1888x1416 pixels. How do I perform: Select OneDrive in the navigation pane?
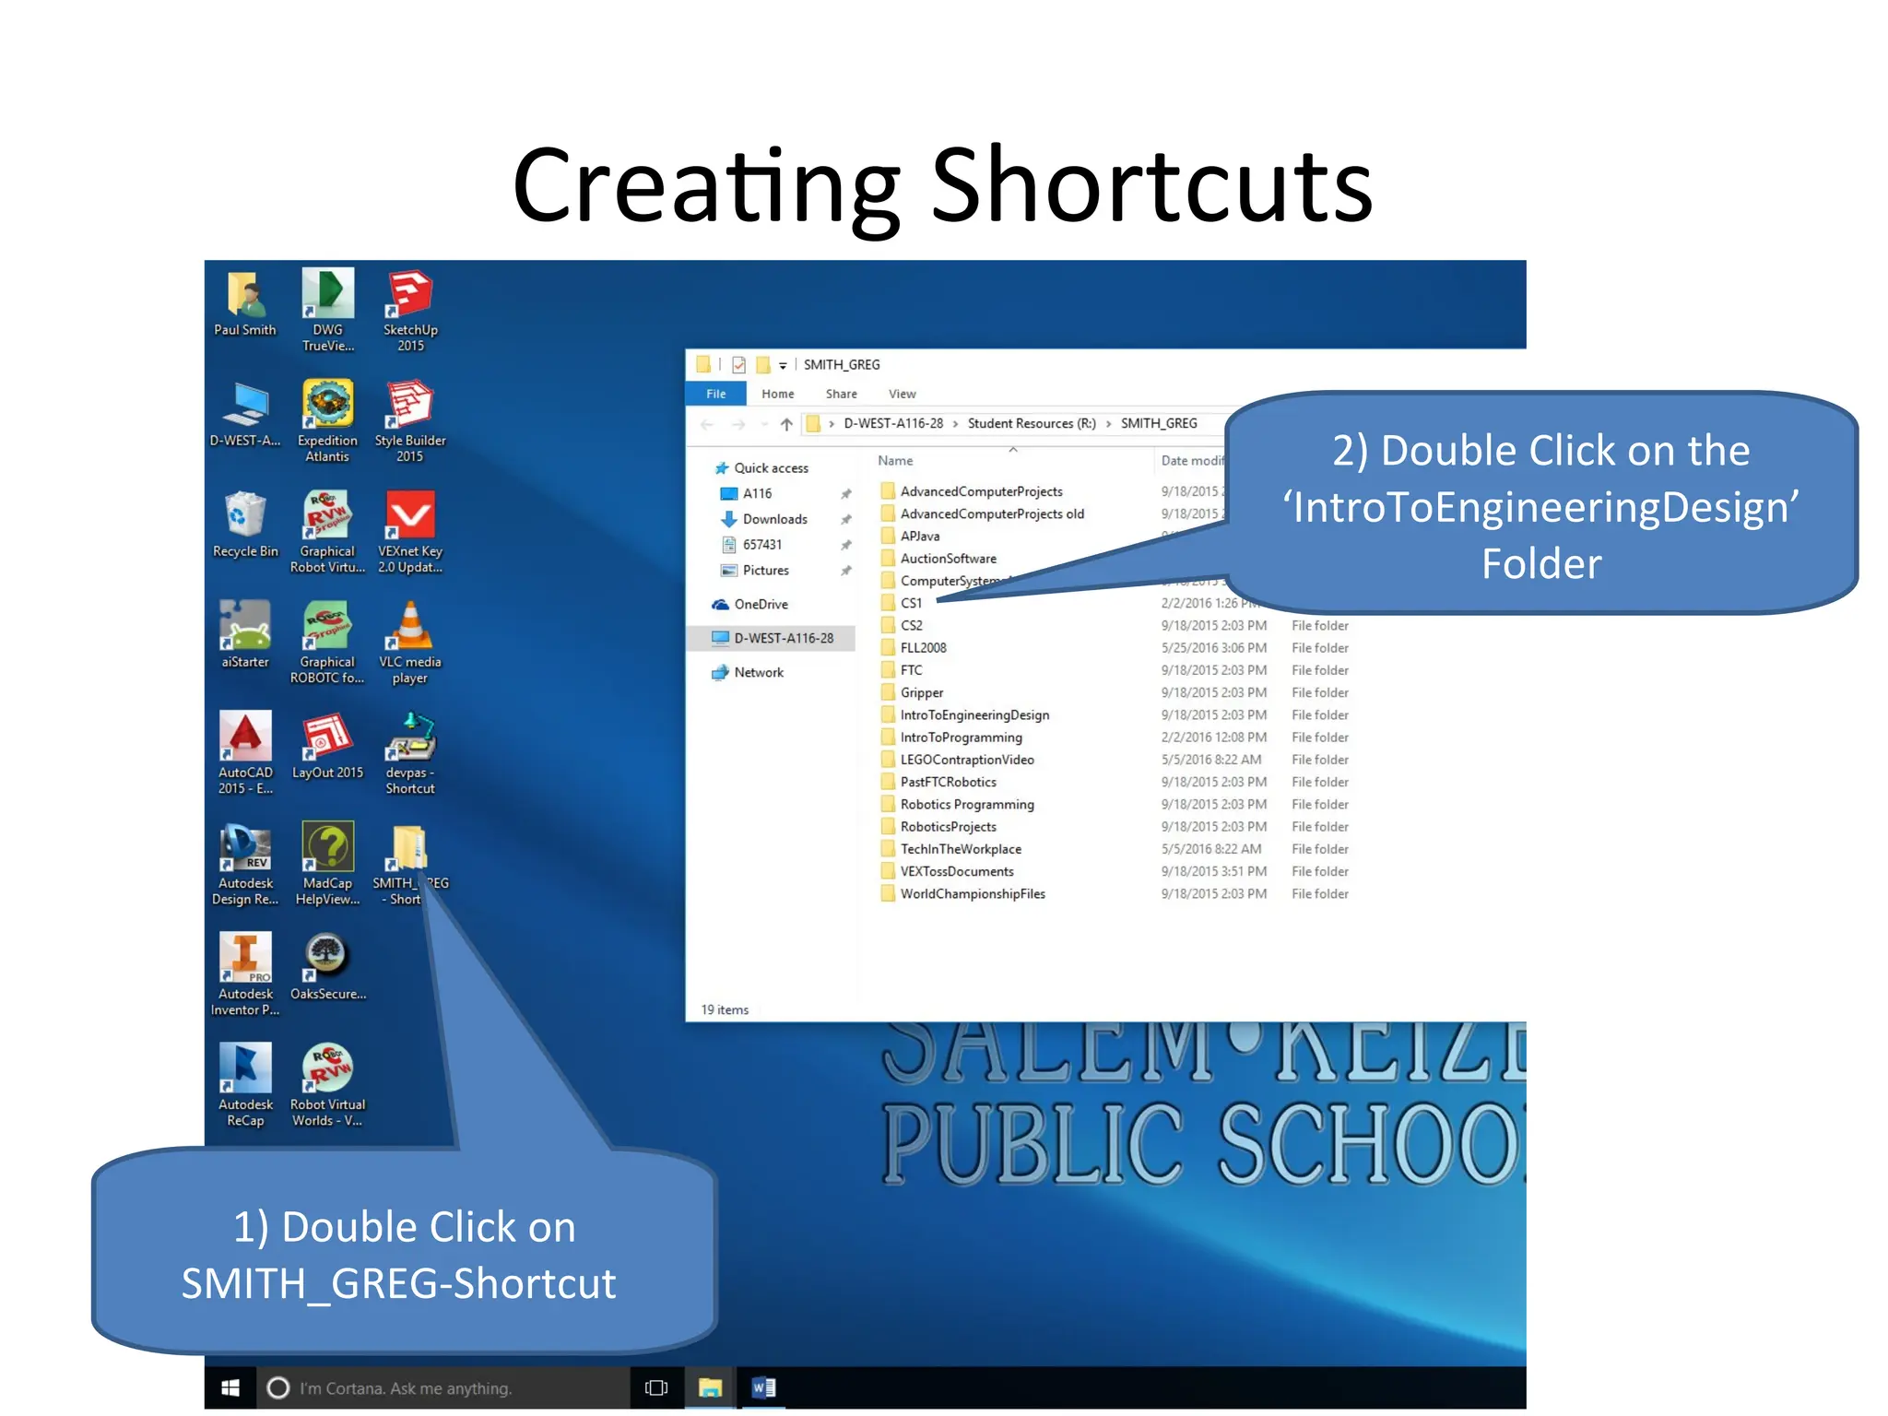click(750, 605)
